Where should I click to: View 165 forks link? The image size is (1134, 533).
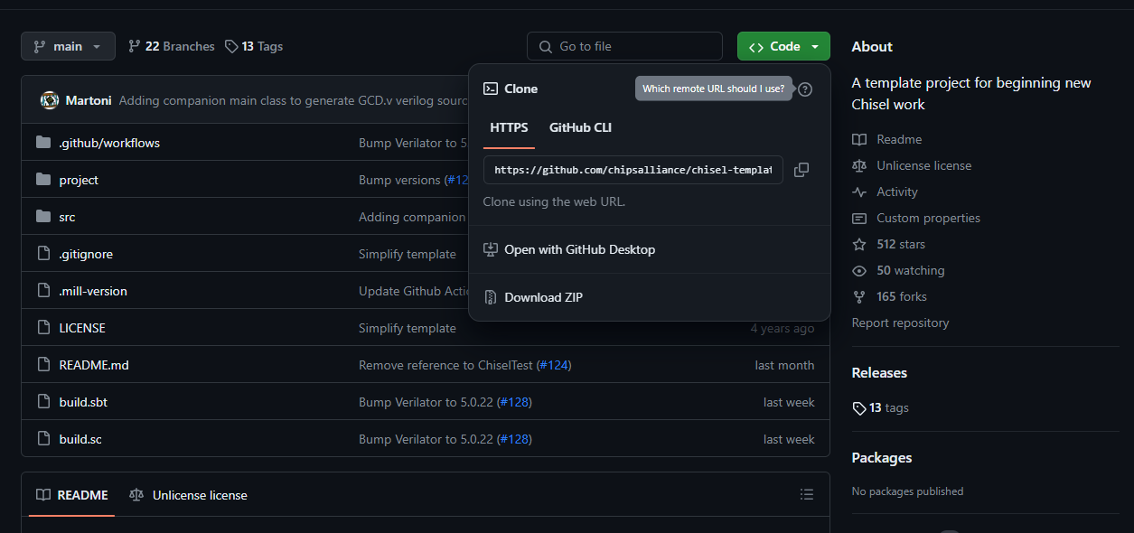[x=902, y=296]
